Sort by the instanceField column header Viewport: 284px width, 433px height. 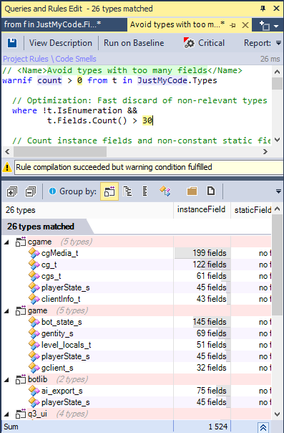point(202,210)
